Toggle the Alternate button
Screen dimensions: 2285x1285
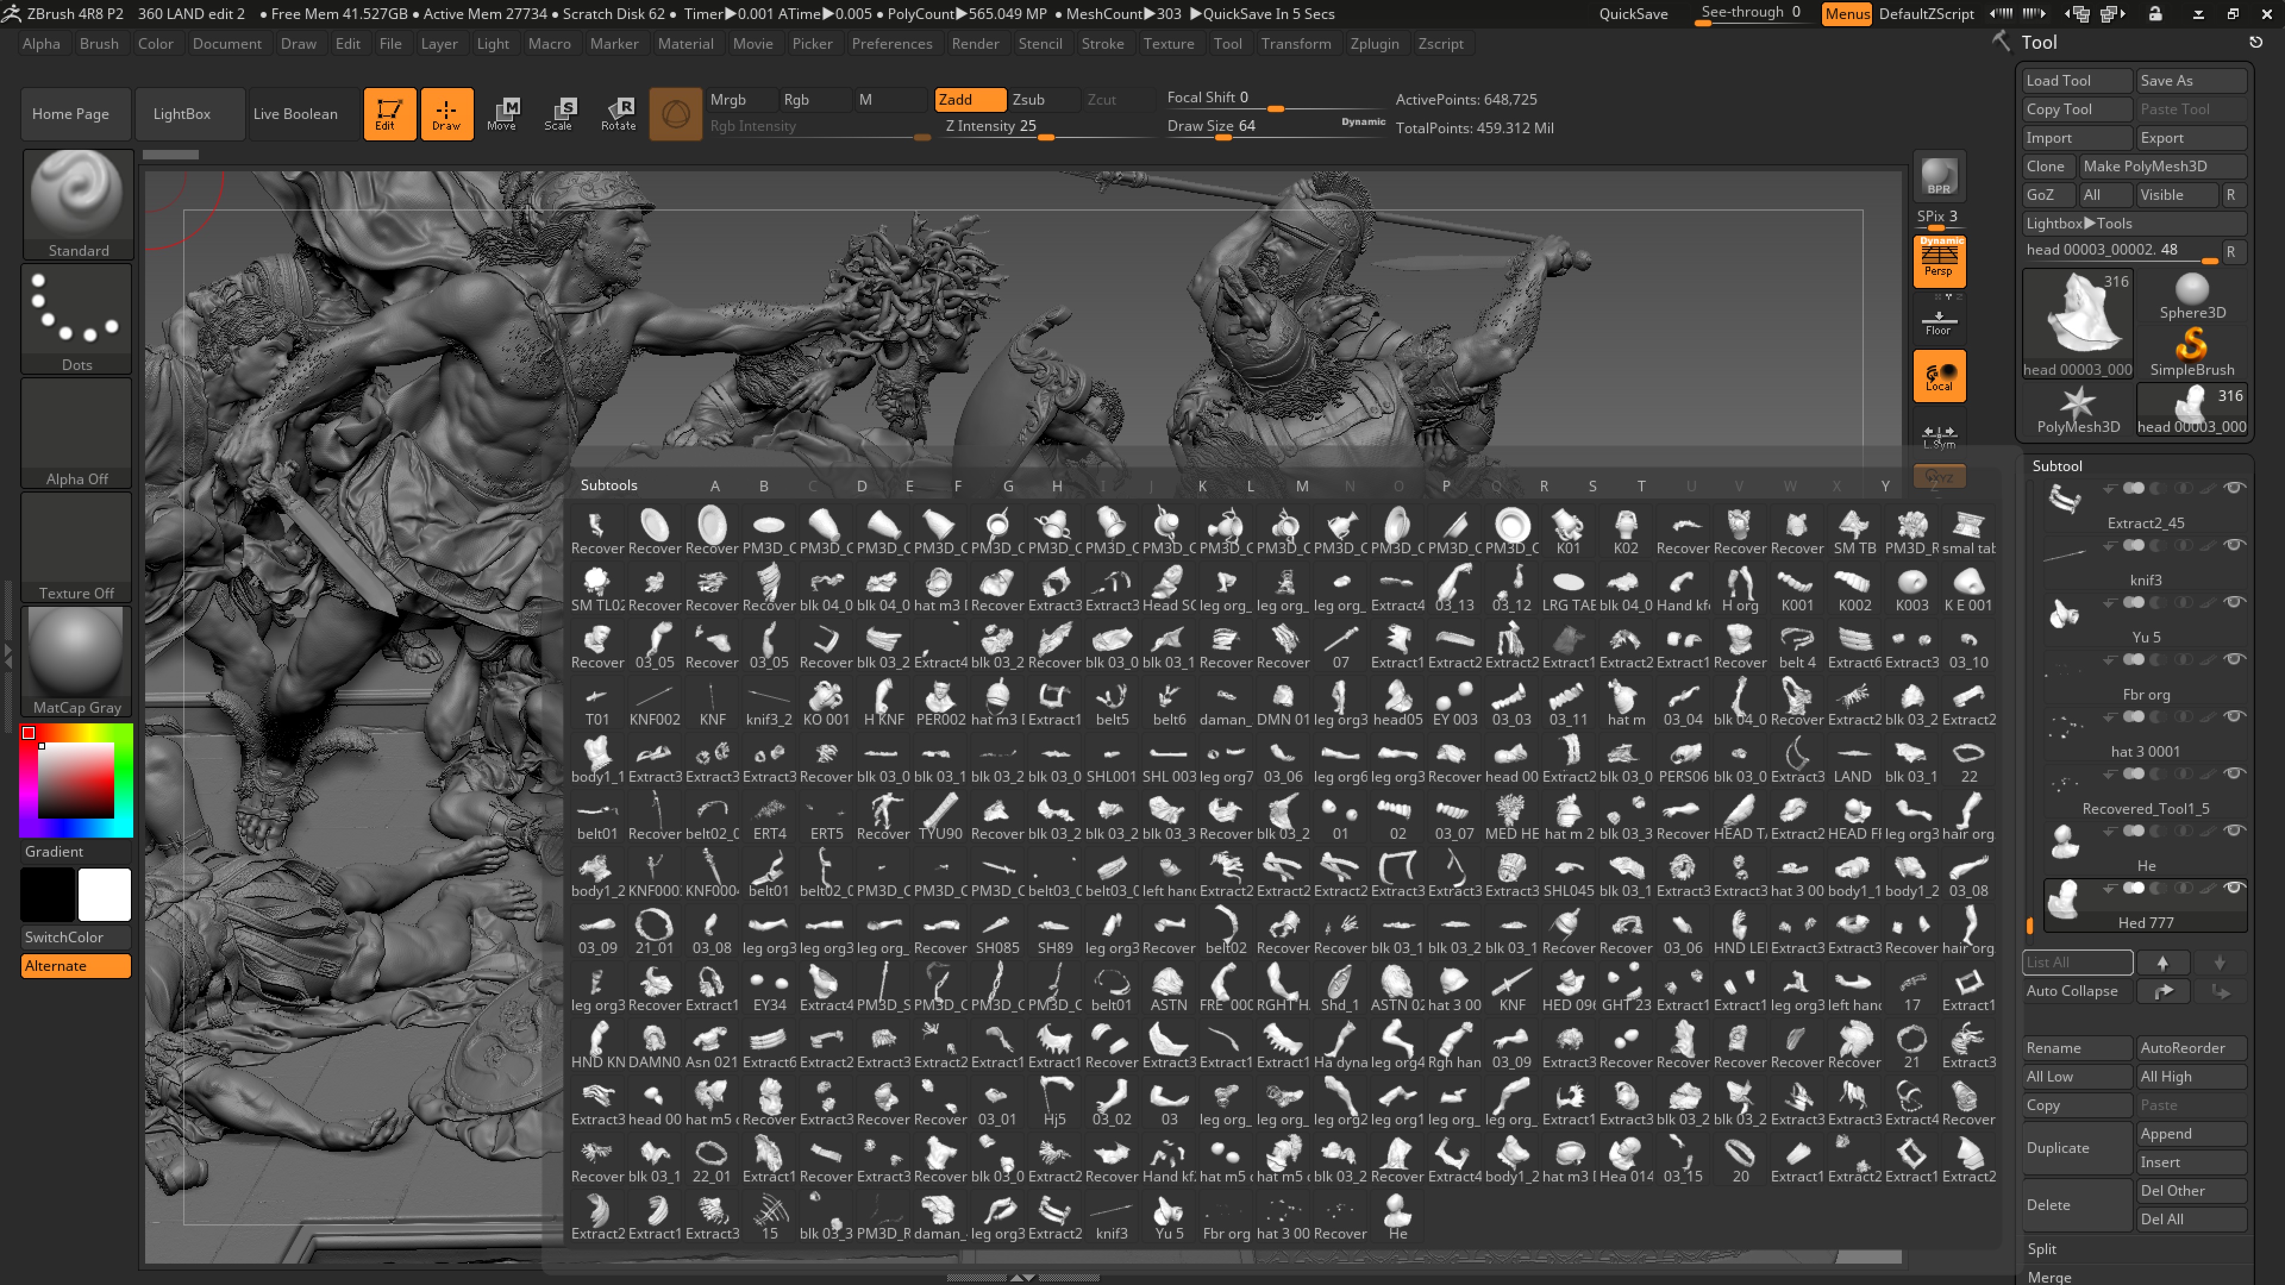coord(76,965)
